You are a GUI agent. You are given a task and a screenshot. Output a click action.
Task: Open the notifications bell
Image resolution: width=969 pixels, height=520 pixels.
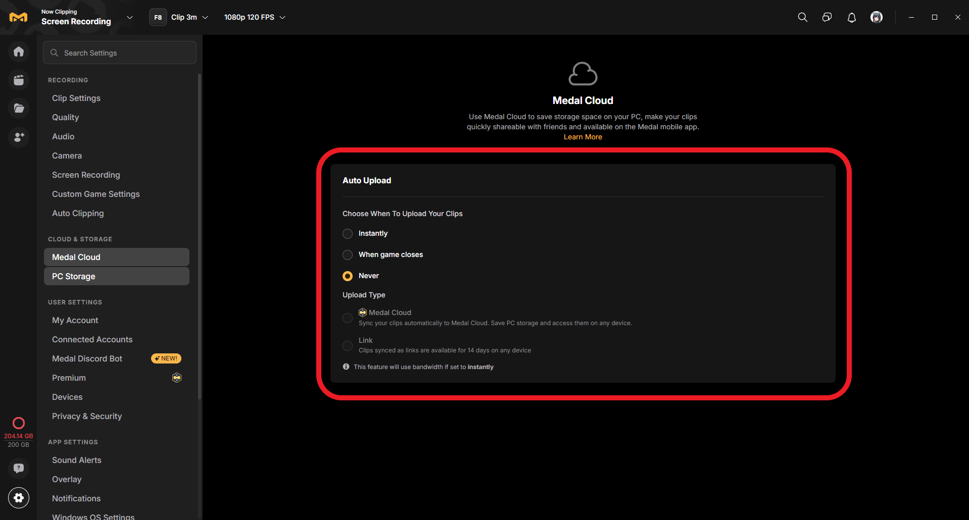click(852, 18)
